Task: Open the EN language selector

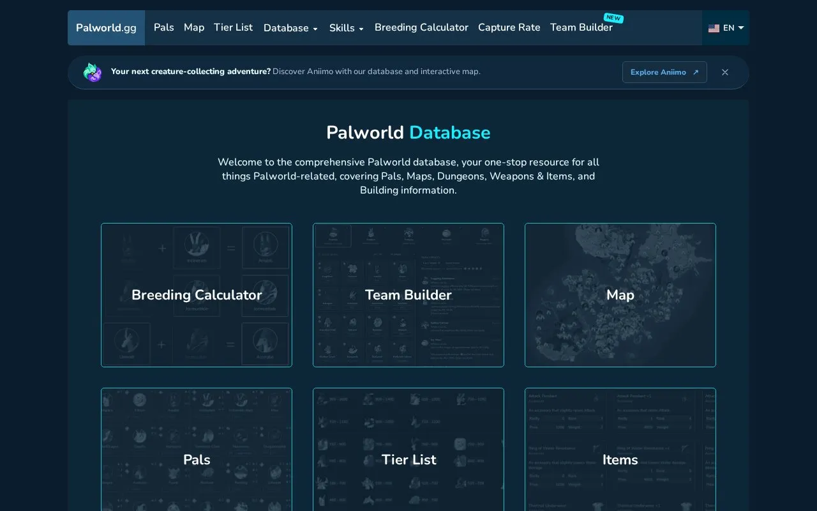Action: (726, 28)
